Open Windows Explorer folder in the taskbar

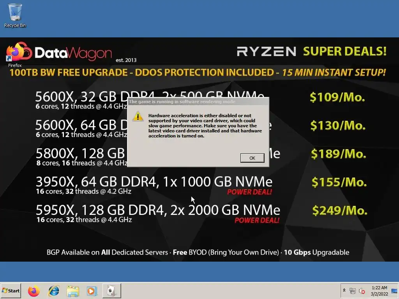pyautogui.click(x=73, y=291)
